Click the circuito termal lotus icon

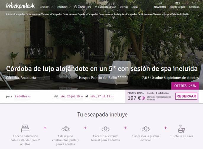pos(106,128)
